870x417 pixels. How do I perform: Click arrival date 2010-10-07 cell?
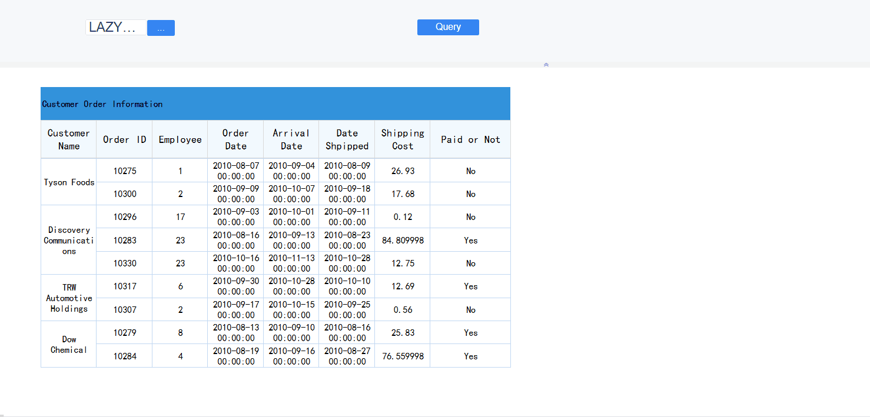(x=291, y=194)
